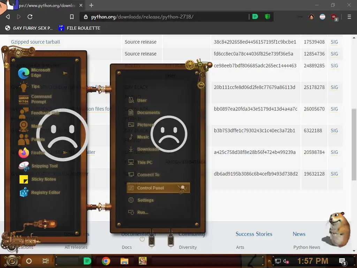Click the 1:57 PM taskbar clock

[313, 261]
